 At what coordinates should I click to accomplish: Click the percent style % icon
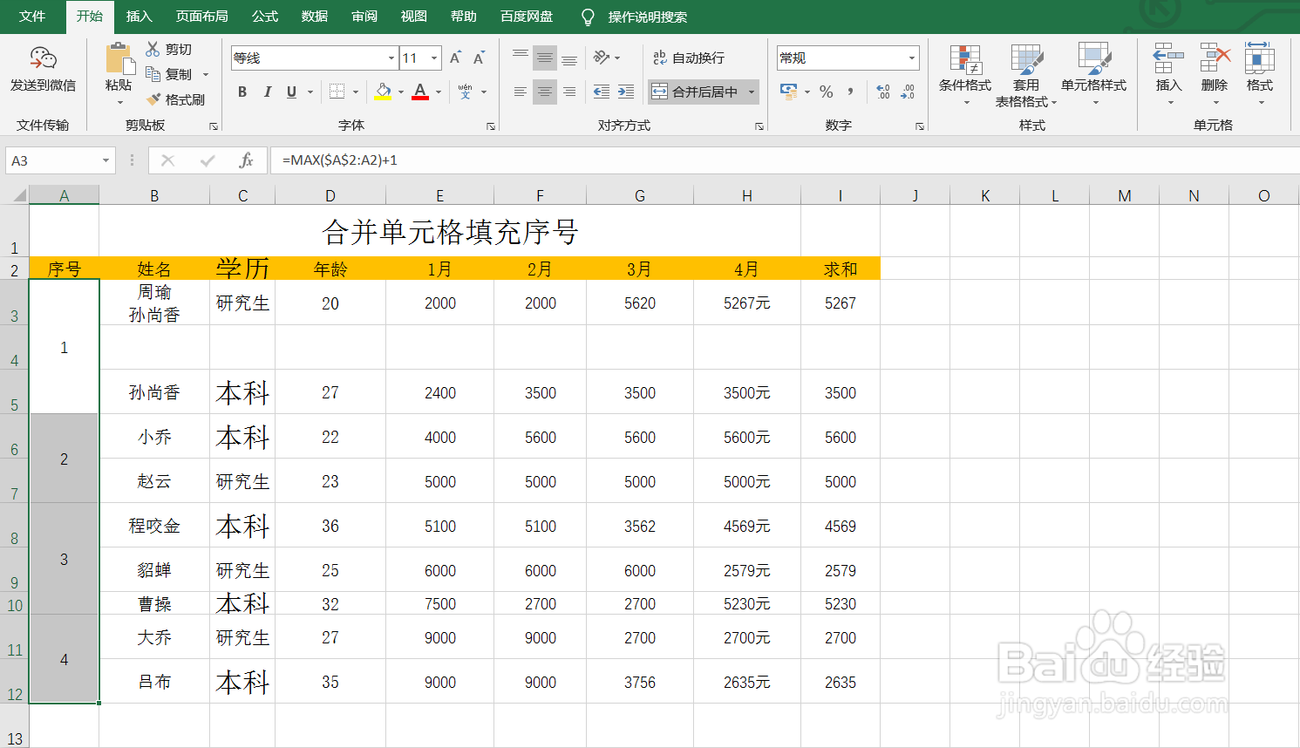(826, 91)
